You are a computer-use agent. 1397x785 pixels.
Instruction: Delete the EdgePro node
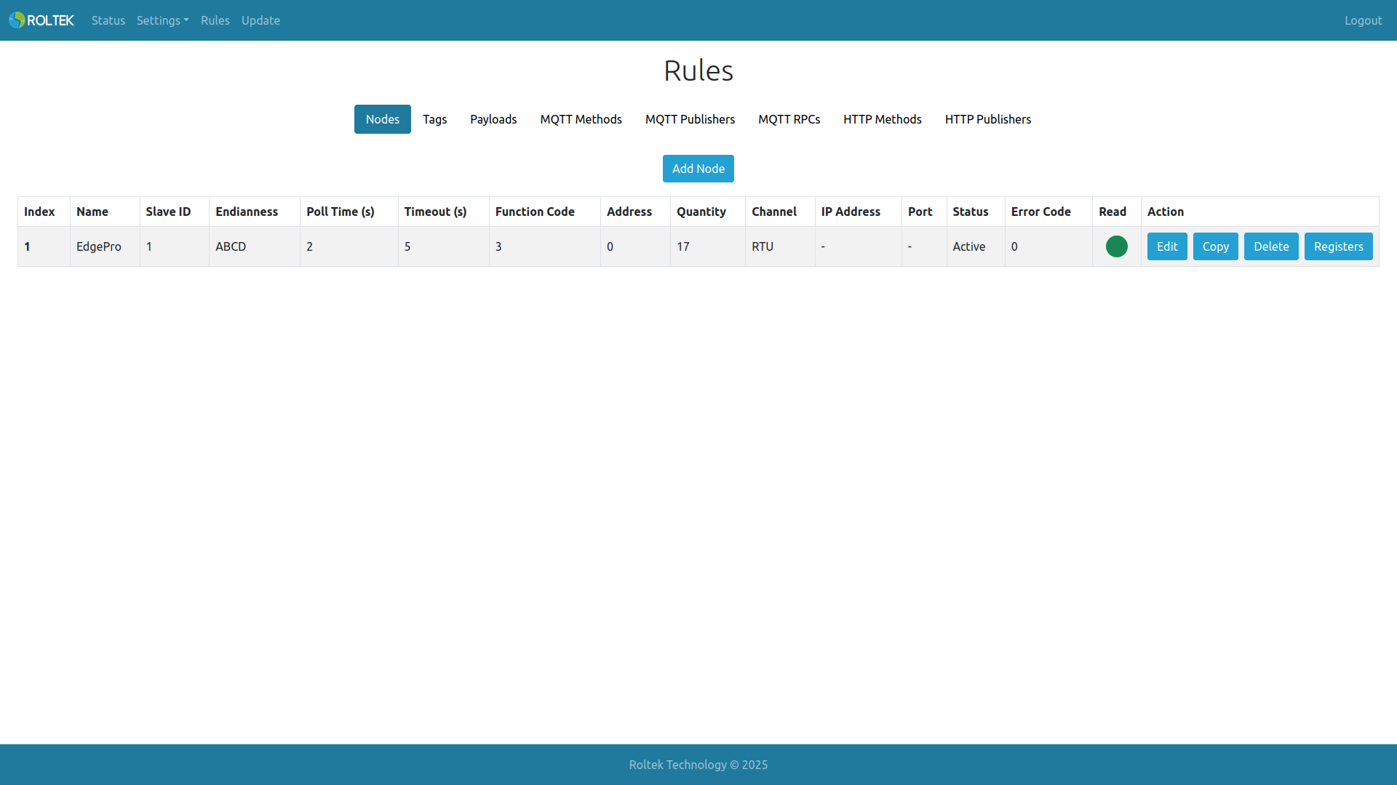[x=1271, y=246]
